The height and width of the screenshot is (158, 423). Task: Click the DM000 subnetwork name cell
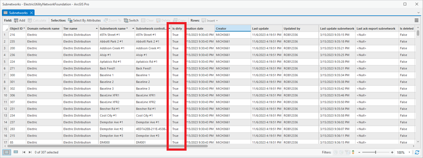[117, 142]
